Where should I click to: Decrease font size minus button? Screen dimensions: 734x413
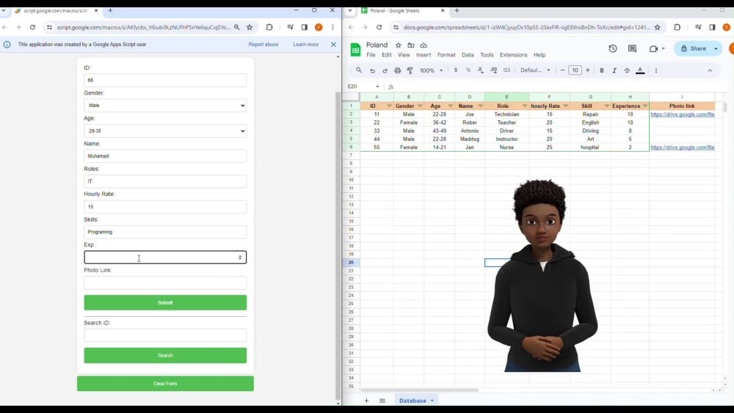tap(563, 70)
